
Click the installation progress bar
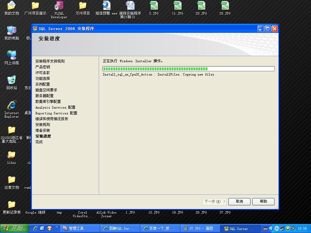[188, 69]
